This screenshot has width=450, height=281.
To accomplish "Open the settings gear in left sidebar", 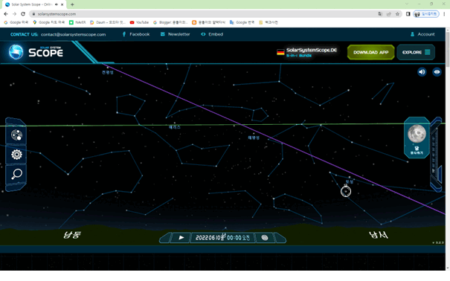I will (16, 155).
